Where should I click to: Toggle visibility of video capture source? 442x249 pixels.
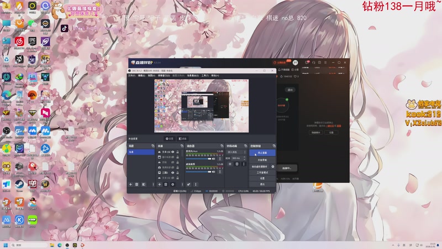click(x=173, y=168)
